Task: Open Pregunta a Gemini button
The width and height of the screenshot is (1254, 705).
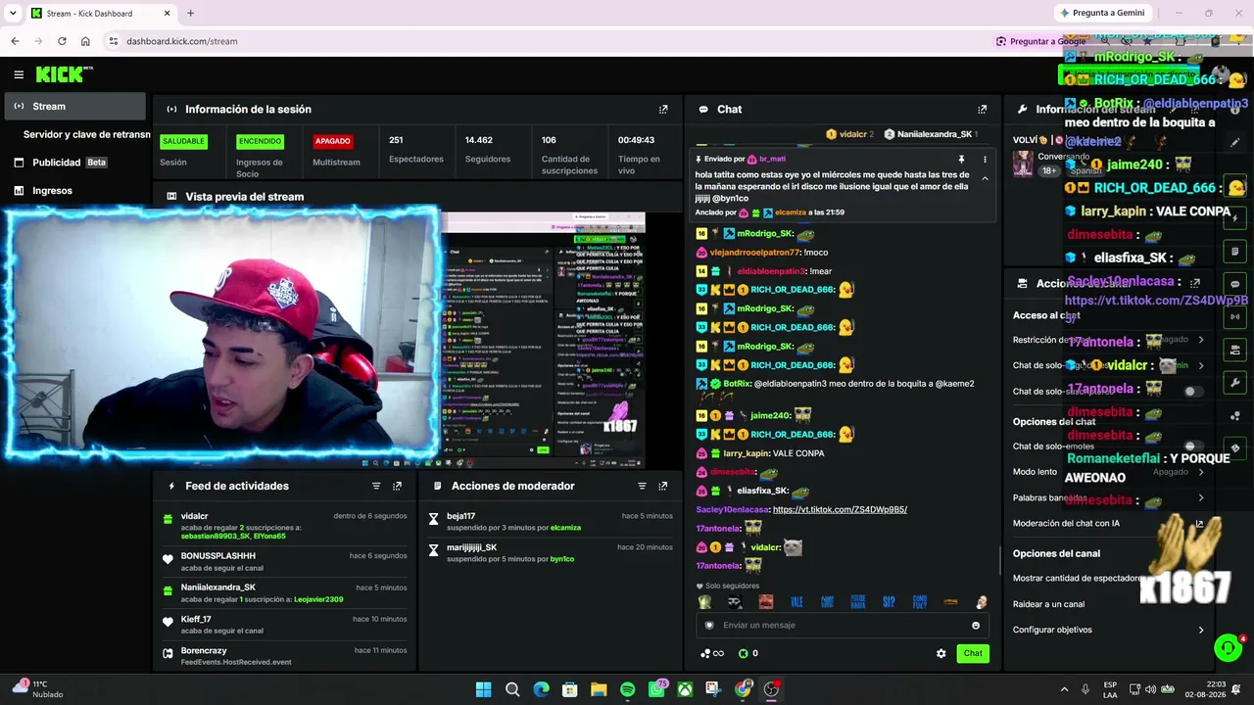Action: click(x=1101, y=13)
